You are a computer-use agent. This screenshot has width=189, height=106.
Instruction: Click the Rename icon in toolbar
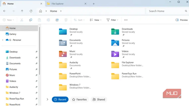(x=48, y=20)
